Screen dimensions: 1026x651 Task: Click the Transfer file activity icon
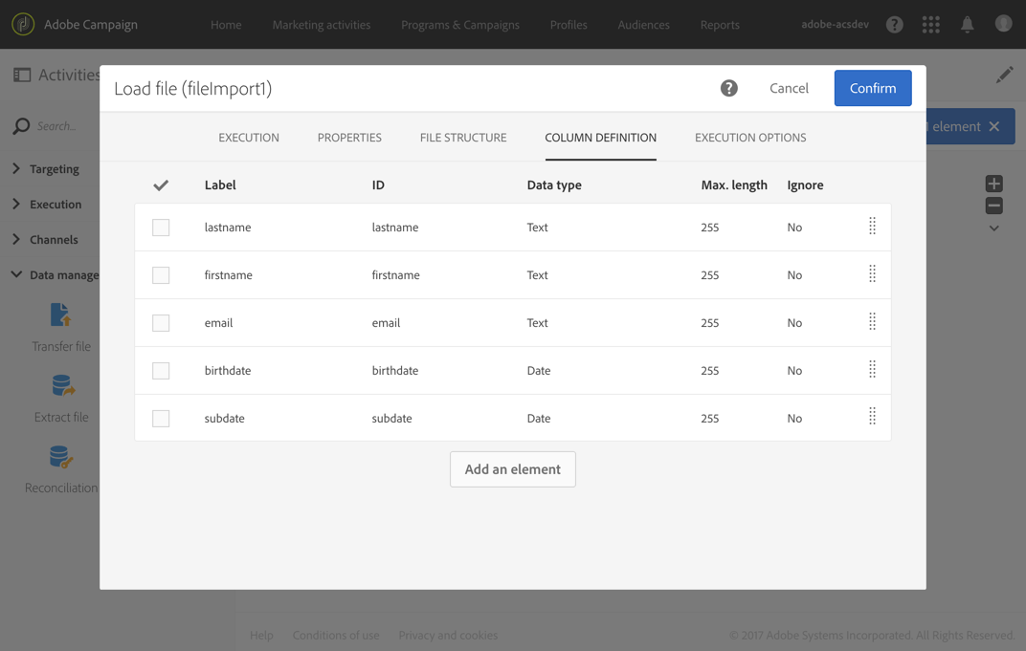click(61, 315)
